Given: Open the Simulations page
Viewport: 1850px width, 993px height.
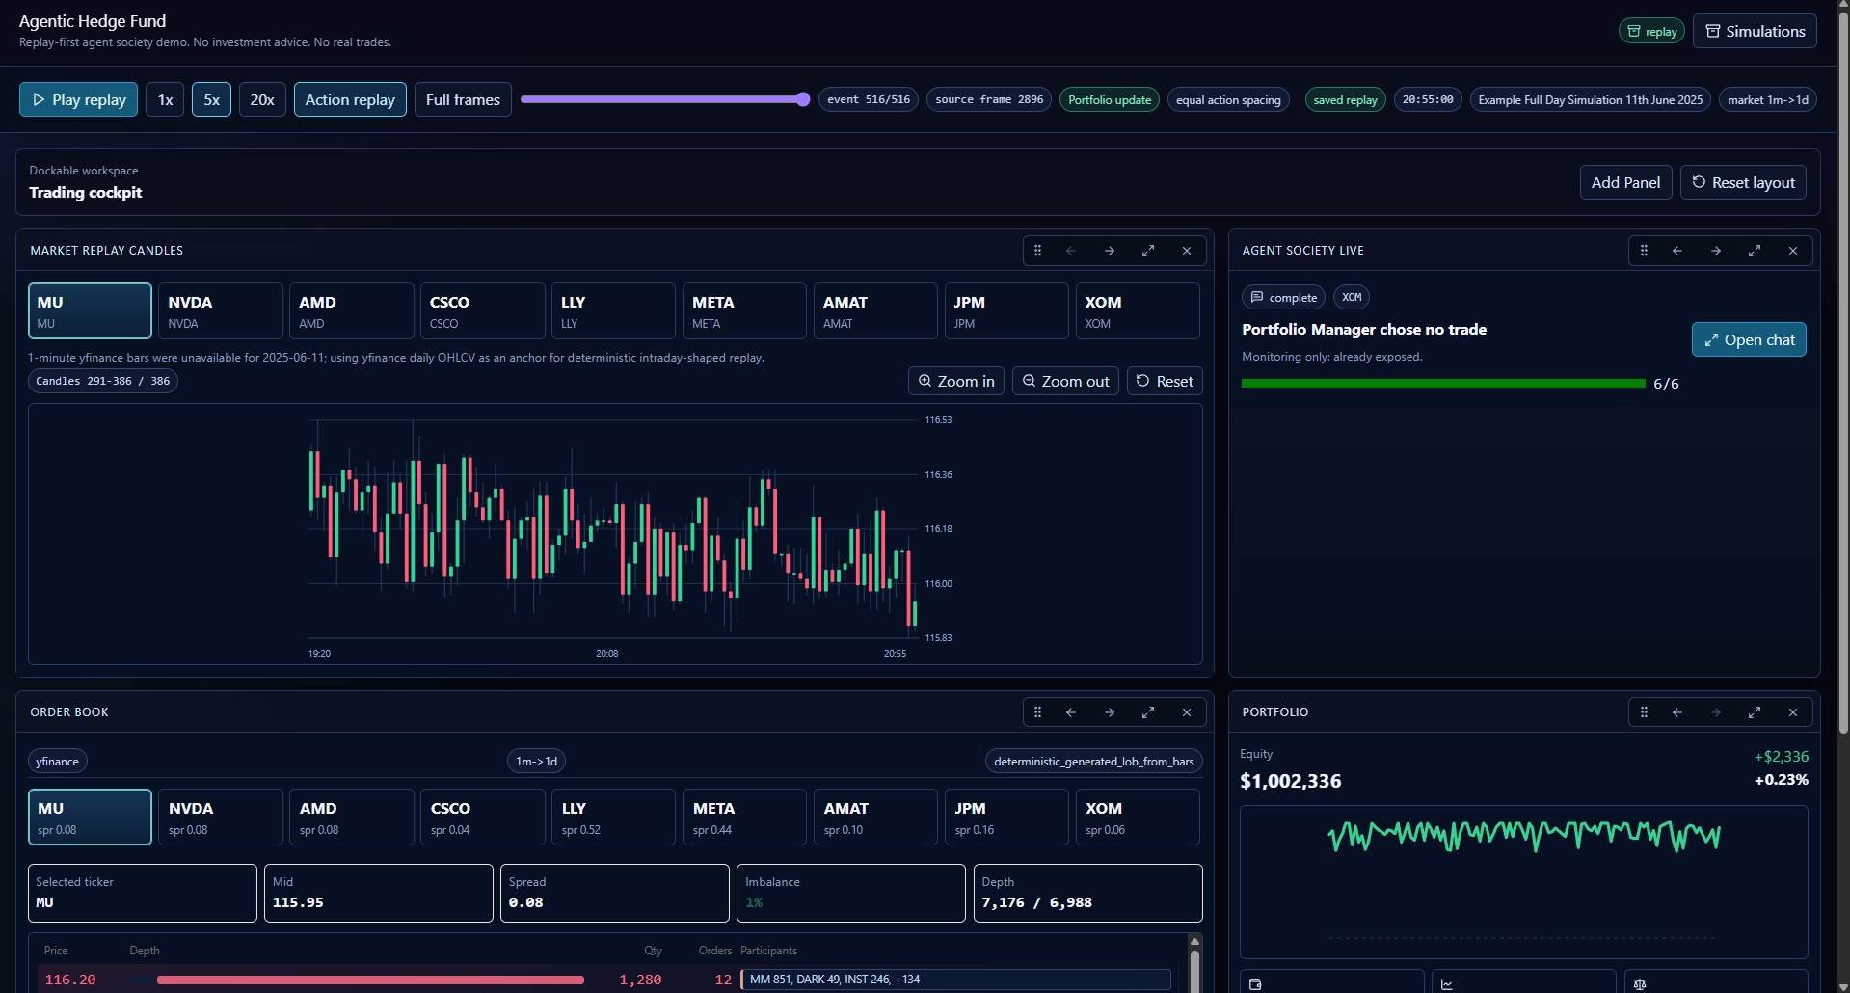Looking at the screenshot, I should click(1755, 31).
